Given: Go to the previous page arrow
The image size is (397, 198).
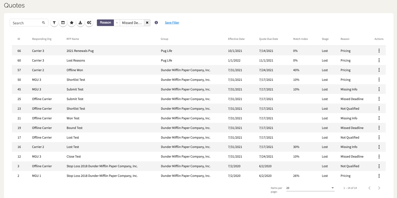Looking at the screenshot, I should (x=369, y=188).
